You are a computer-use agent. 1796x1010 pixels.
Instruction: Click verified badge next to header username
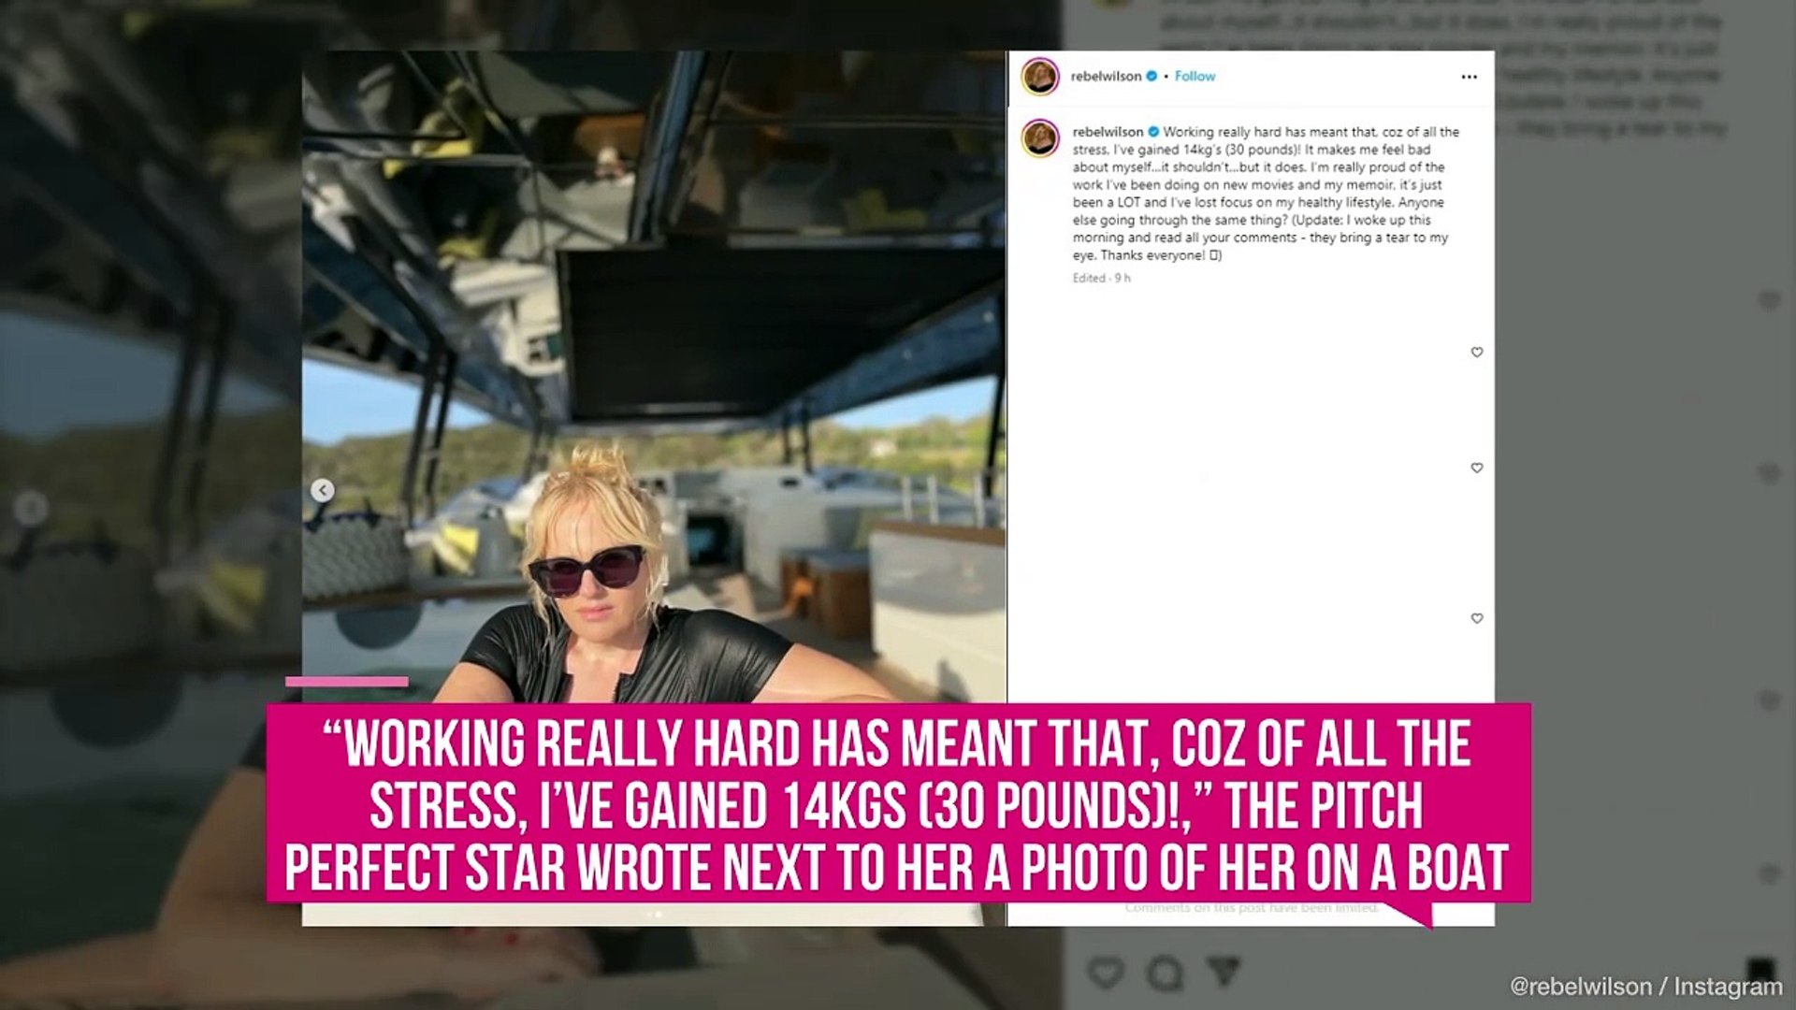(x=1152, y=77)
